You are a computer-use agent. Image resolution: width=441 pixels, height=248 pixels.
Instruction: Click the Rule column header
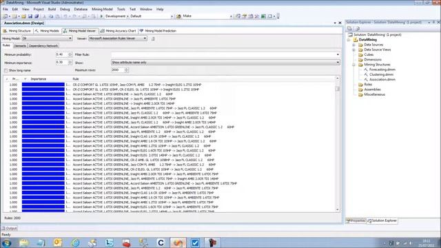[x=76, y=79]
